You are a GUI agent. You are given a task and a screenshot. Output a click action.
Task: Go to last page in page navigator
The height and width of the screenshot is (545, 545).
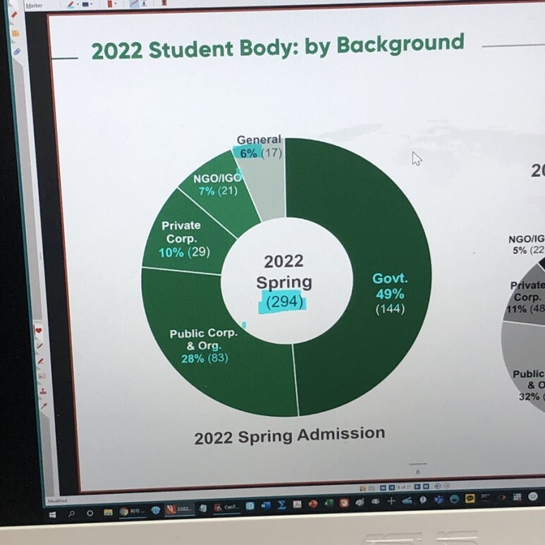pyautogui.click(x=426, y=486)
